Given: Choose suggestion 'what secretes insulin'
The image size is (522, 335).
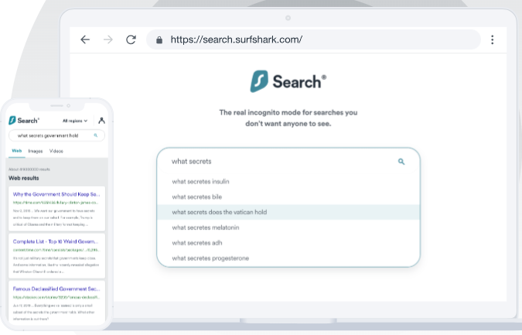Looking at the screenshot, I should pyautogui.click(x=288, y=182).
